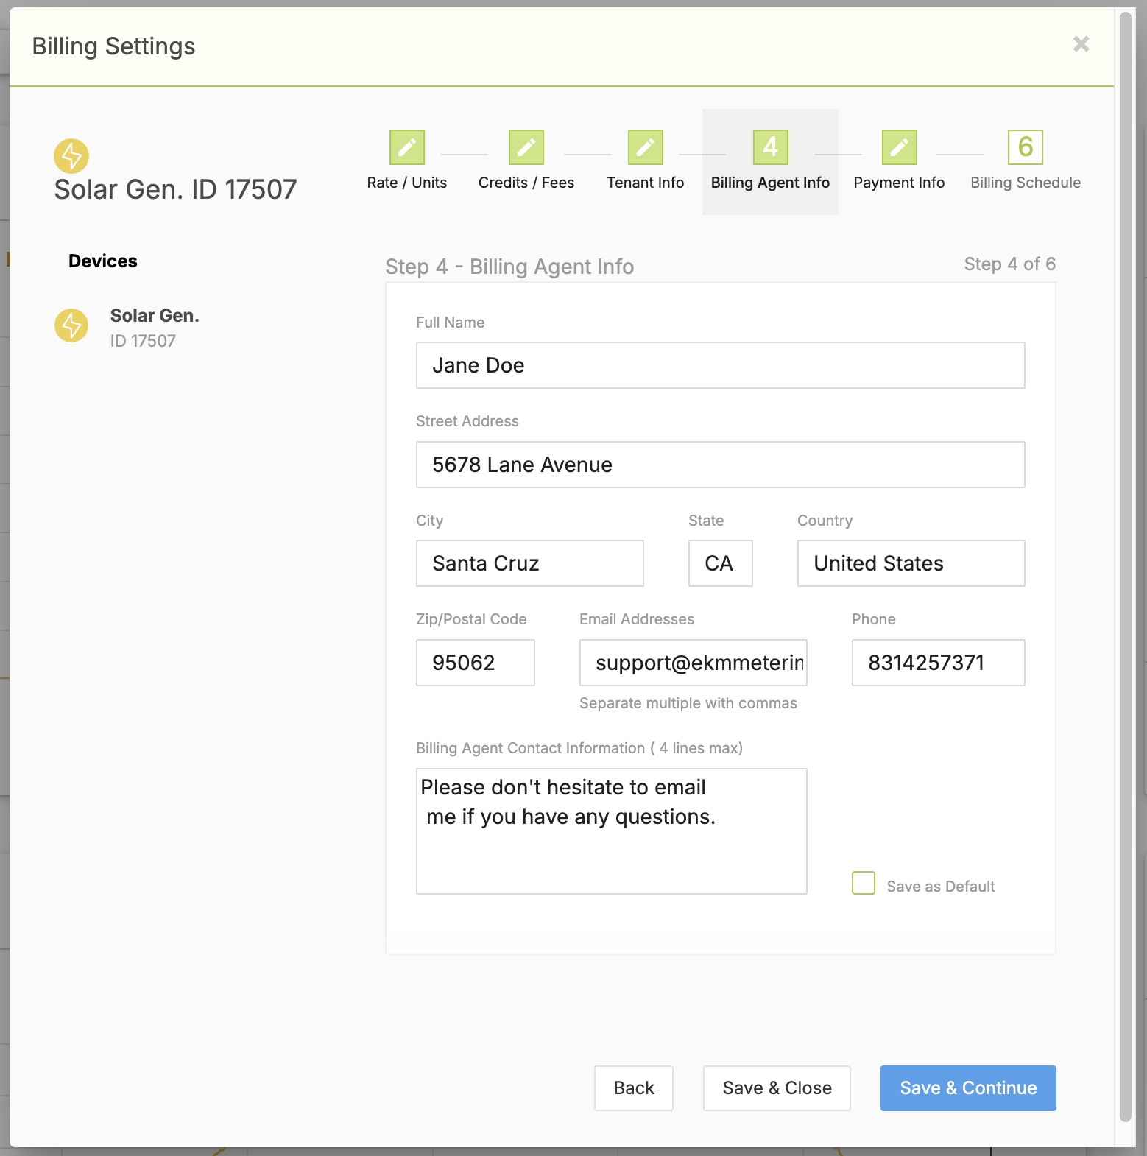Click the Zip/Postal Code field 95062
The image size is (1147, 1156).
[x=476, y=663]
